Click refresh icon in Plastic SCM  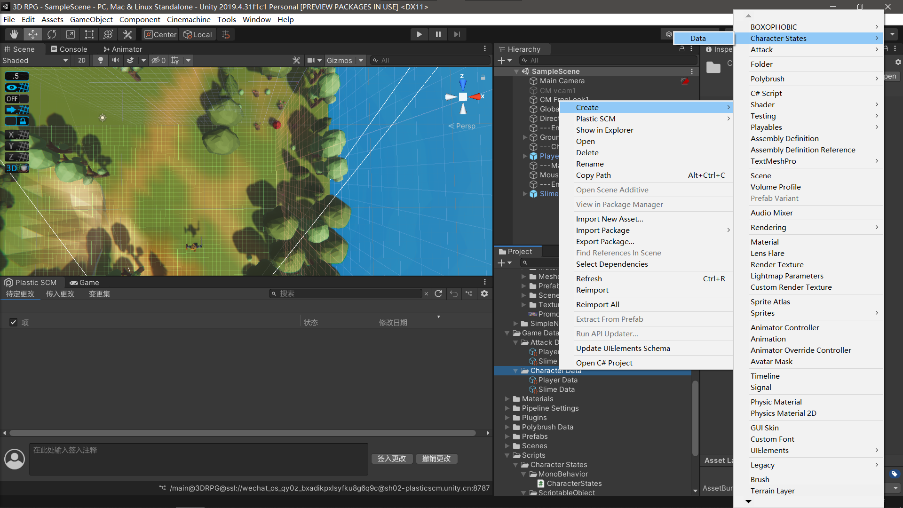click(x=438, y=294)
